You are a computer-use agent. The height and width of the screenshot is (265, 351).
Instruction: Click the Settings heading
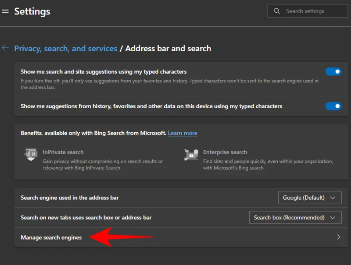[x=32, y=11]
